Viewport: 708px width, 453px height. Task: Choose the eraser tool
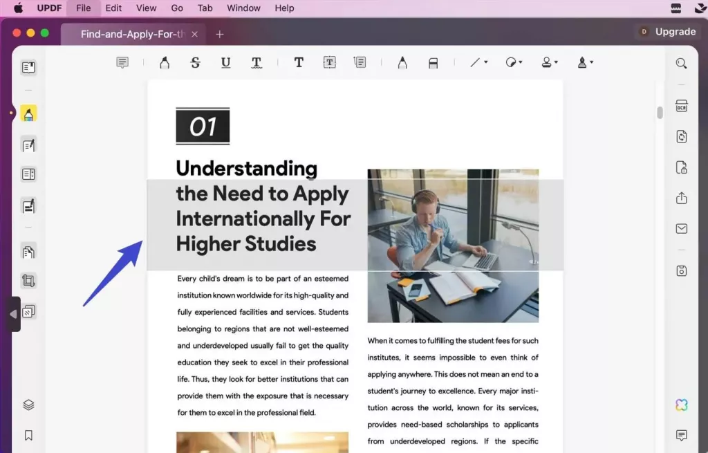pyautogui.click(x=434, y=63)
